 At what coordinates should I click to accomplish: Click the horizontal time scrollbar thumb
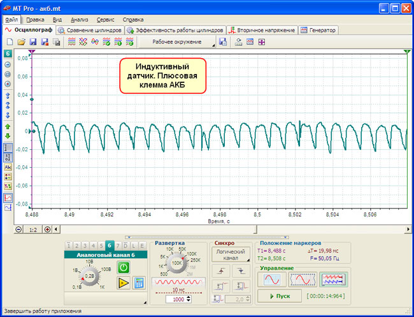tap(159, 229)
